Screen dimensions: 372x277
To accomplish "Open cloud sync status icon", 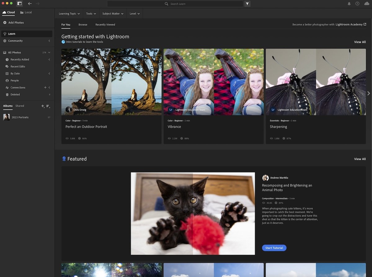I will coord(366,4).
